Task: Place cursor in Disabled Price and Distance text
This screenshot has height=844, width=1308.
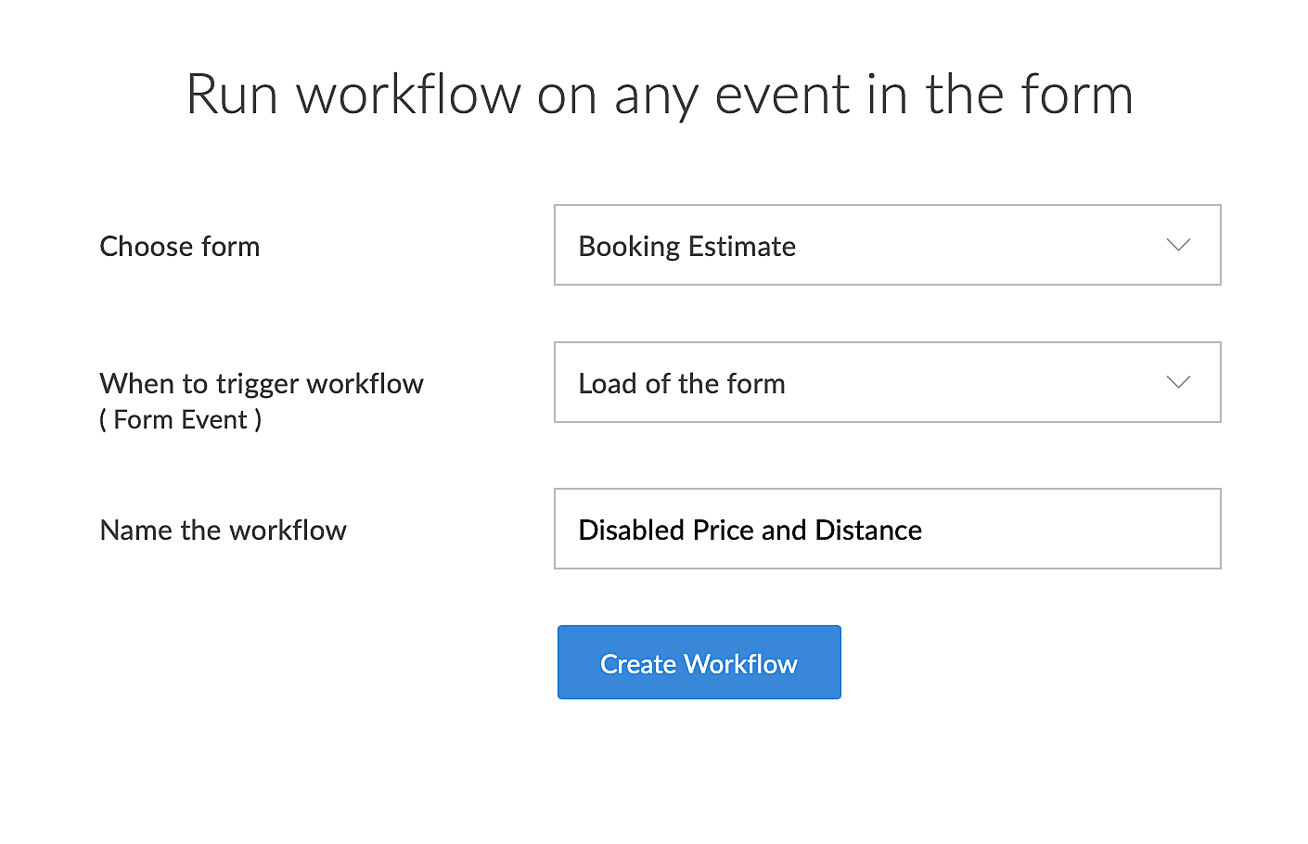Action: pos(750,531)
